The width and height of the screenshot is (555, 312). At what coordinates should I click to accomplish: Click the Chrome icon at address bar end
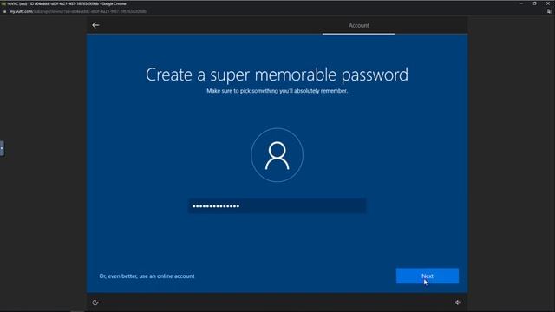click(549, 11)
